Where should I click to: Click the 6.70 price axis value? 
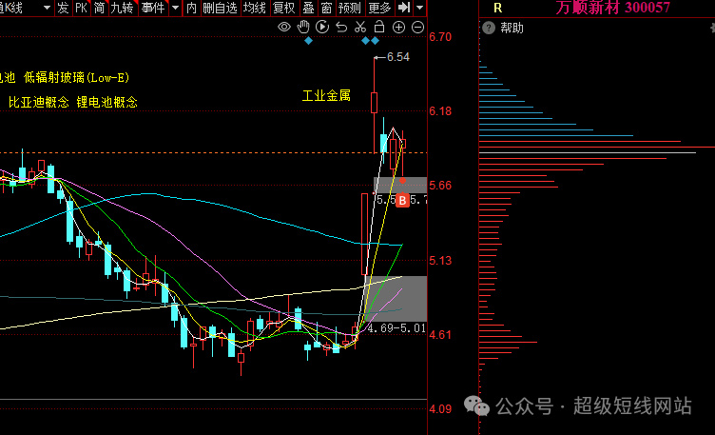point(440,37)
